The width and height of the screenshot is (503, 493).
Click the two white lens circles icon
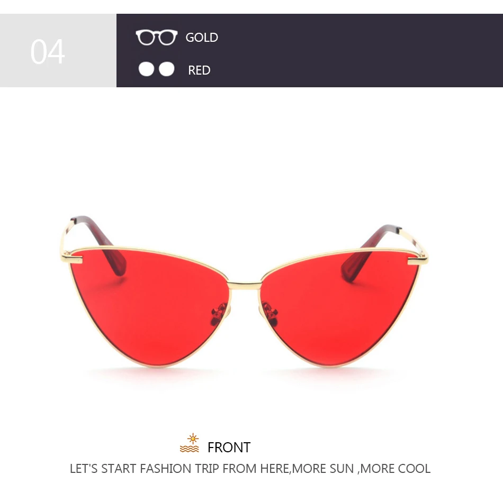(x=156, y=69)
